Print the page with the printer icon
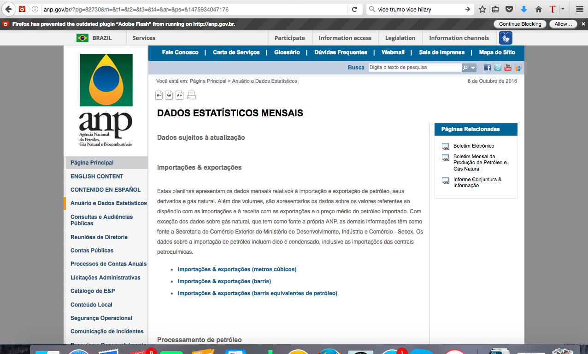 pos(192,95)
